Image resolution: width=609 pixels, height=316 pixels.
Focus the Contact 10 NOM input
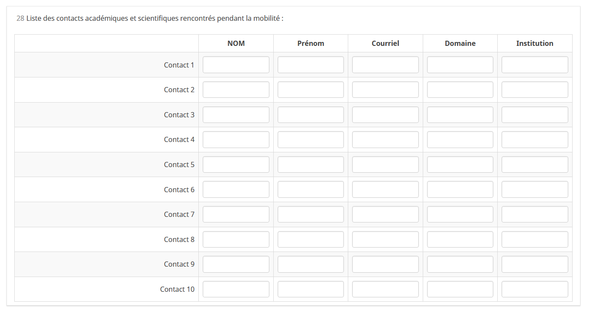tap(236, 289)
